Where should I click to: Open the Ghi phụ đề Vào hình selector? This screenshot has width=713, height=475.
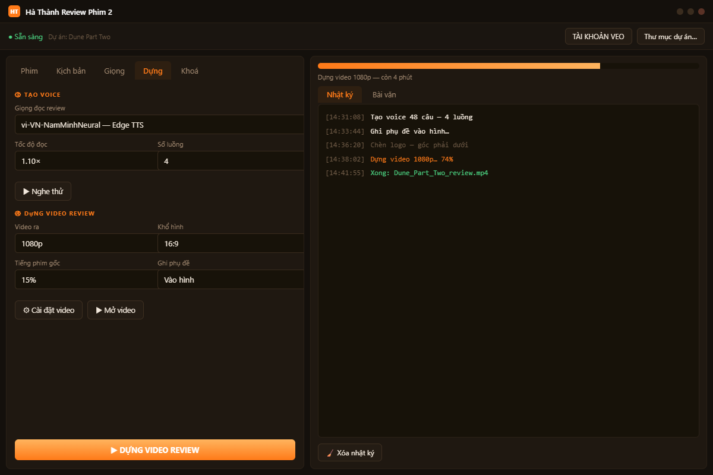click(231, 280)
